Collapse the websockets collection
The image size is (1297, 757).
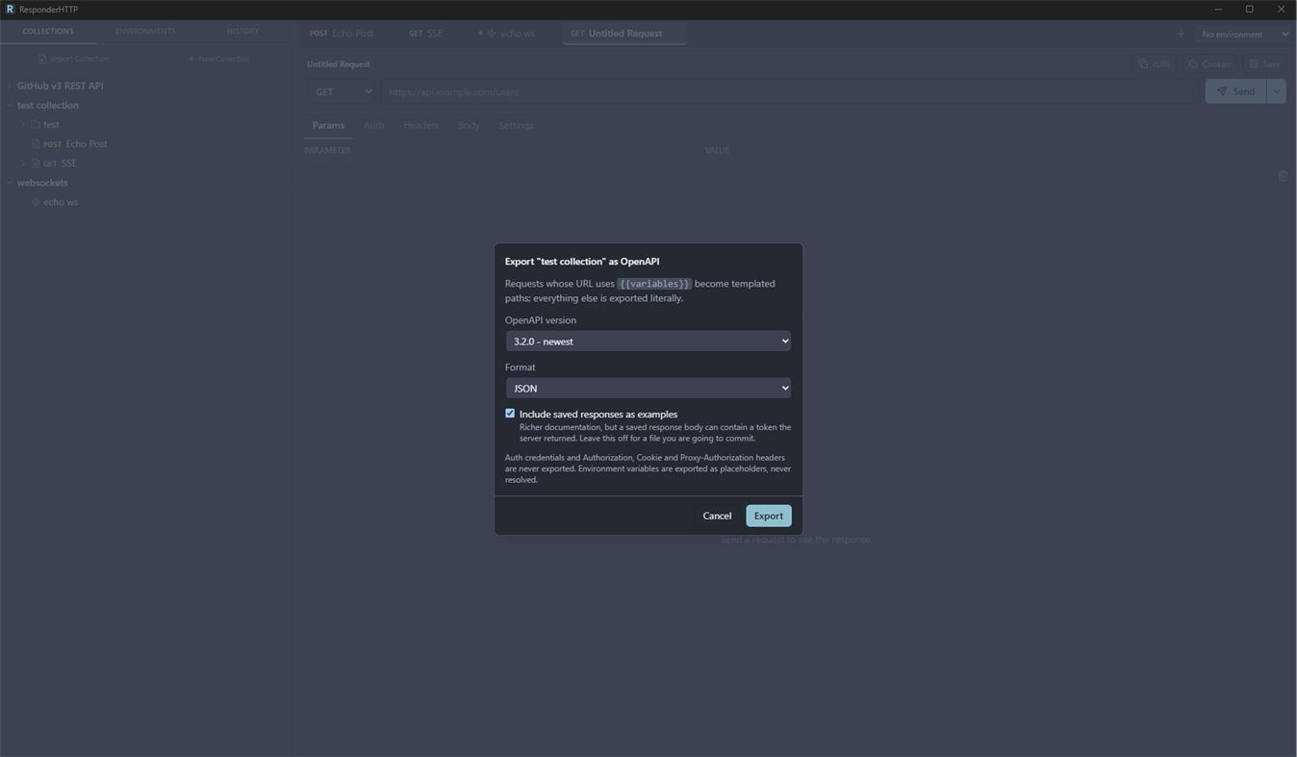coord(10,183)
